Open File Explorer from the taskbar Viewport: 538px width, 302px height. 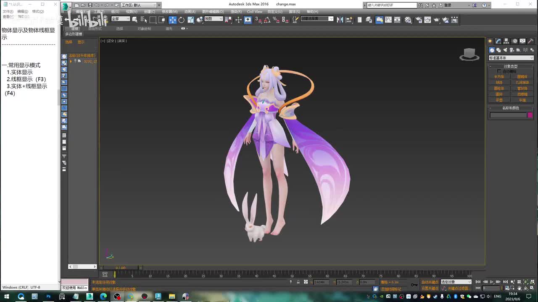click(172, 296)
